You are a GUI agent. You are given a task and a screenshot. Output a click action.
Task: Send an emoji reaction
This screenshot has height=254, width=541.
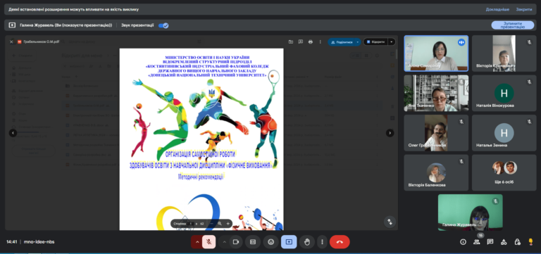(270, 242)
